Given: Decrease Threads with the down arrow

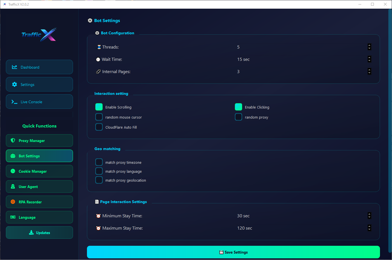Looking at the screenshot, I should tap(369, 49).
